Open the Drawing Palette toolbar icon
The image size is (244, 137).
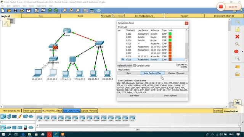point(85,11)
